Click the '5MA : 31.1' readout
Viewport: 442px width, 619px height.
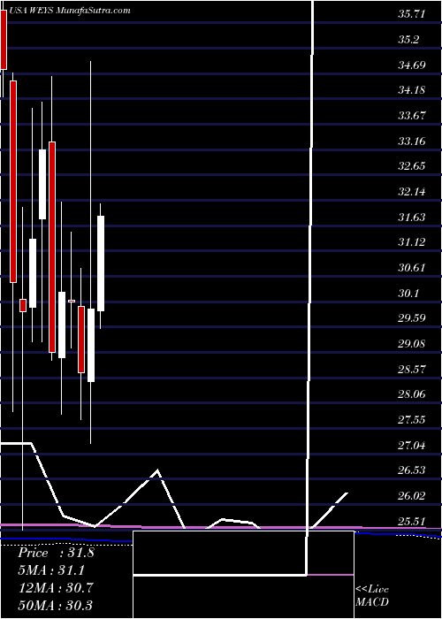[51, 569]
